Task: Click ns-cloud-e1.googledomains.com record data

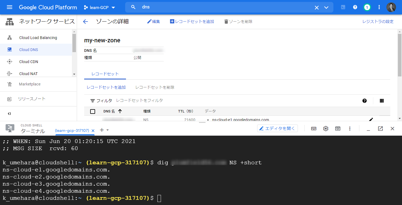Action: pos(240,120)
